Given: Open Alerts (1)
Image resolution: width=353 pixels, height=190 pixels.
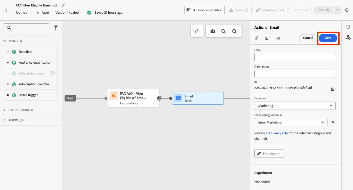Looking at the screenshot, I should point(239,10).
